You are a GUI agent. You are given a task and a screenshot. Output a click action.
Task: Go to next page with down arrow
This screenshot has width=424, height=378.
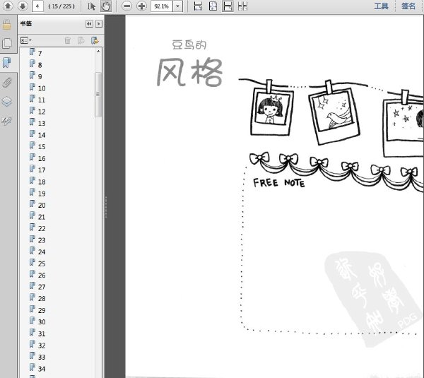coord(23,6)
